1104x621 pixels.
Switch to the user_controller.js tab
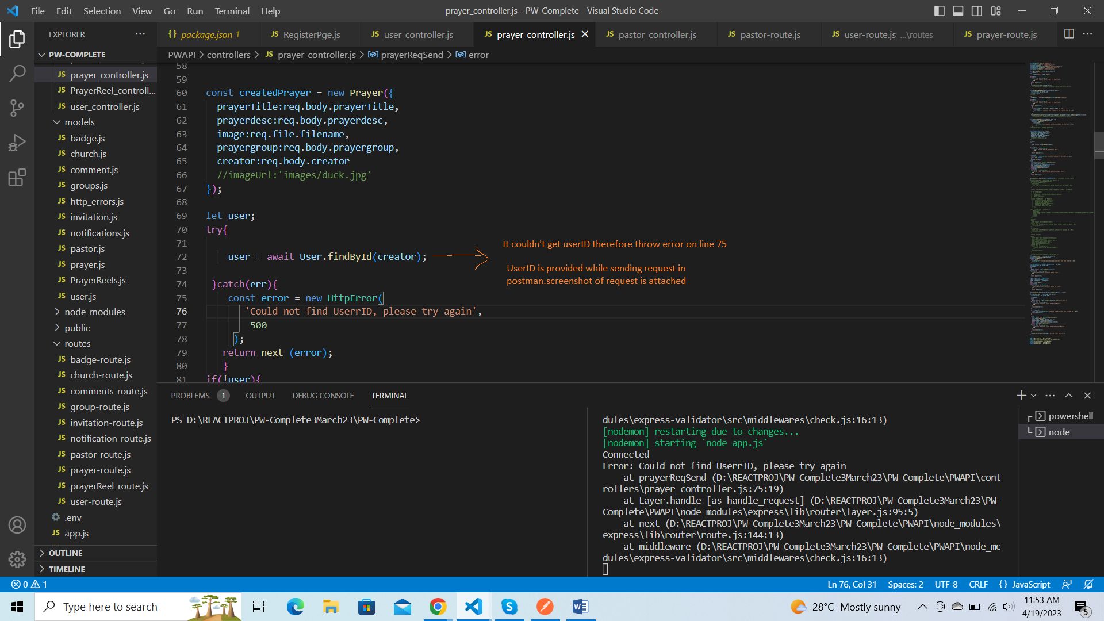pos(418,34)
